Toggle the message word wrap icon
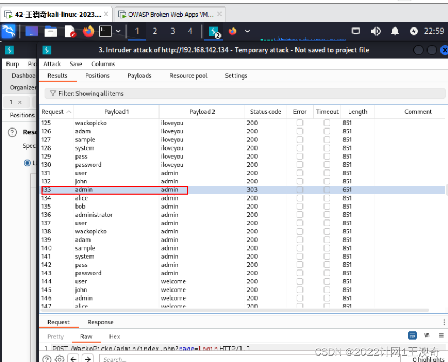Image resolution: width=448 pixels, height=362 pixels. click(x=412, y=336)
